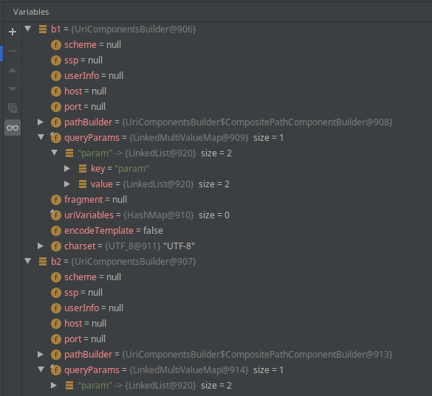The image size is (432, 396).
Task: Select the b1 host = null row
Action: pyautogui.click(x=227, y=91)
